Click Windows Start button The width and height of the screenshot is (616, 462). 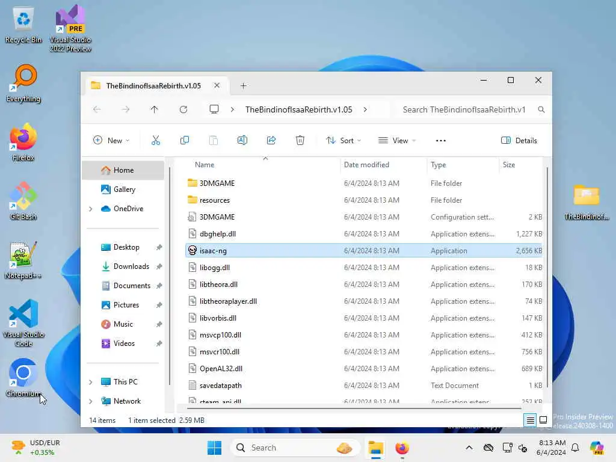(215, 448)
